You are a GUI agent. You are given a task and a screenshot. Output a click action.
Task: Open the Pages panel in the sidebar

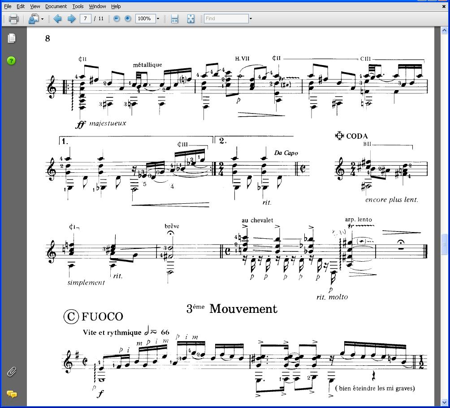pyautogui.click(x=12, y=38)
